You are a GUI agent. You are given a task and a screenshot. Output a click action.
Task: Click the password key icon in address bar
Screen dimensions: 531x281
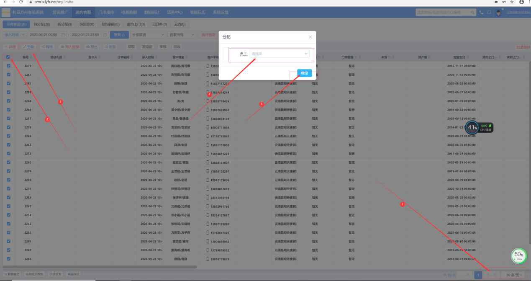(504, 2)
